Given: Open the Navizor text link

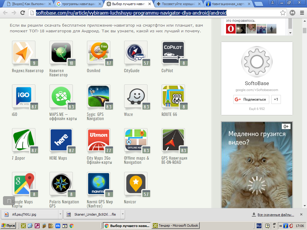Looking at the screenshot, I should pyautogui.click(x=130, y=202).
